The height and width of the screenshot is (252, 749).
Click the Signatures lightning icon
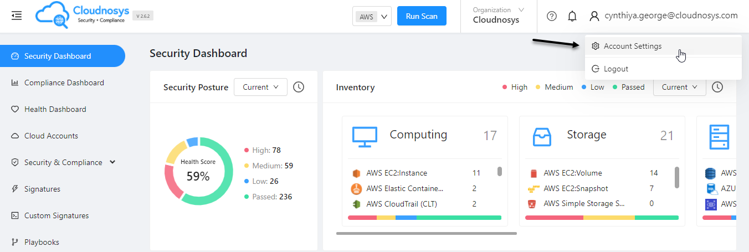pyautogui.click(x=15, y=189)
